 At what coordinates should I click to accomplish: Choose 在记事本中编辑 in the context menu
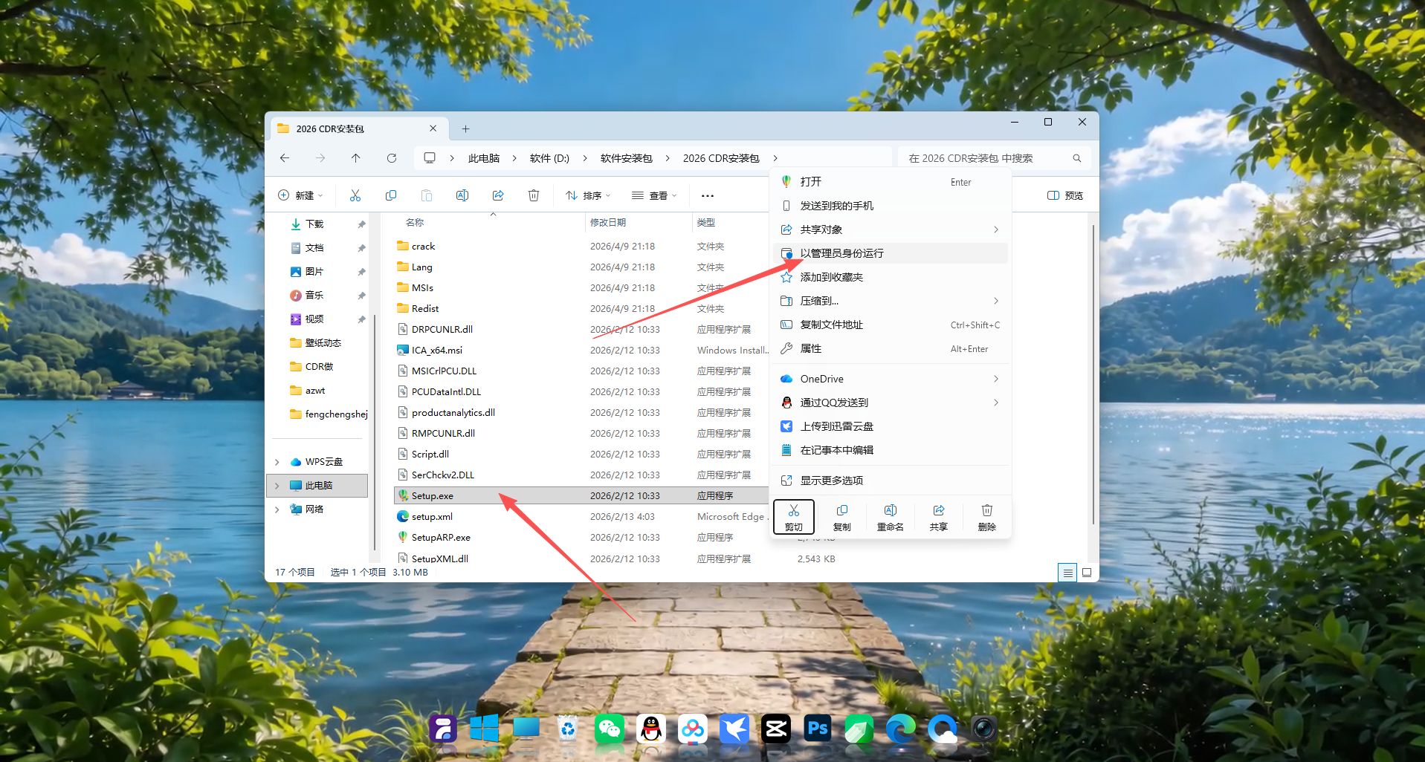click(891, 450)
